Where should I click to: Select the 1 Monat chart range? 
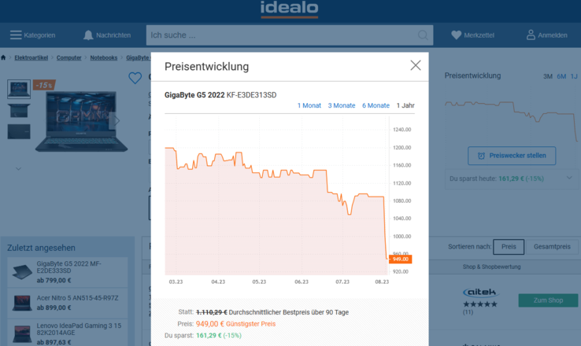point(309,105)
